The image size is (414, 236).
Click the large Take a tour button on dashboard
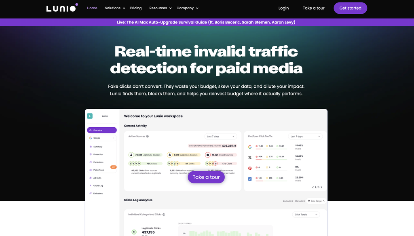(206, 177)
